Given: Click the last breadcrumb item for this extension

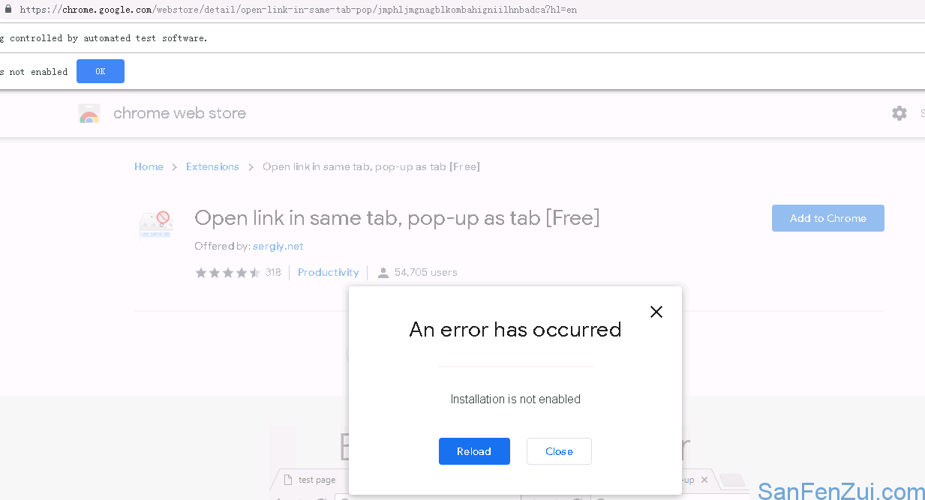Looking at the screenshot, I should tap(371, 166).
